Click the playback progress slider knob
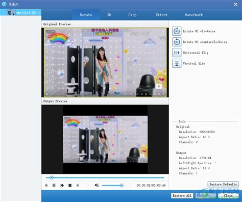This screenshot has width=242, height=202. (x=52, y=178)
